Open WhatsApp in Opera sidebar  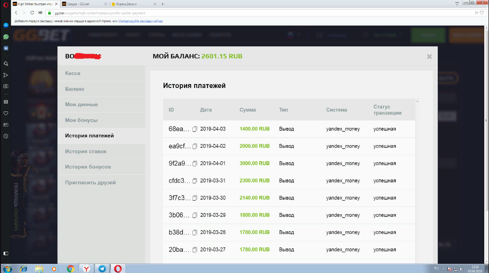[6, 37]
